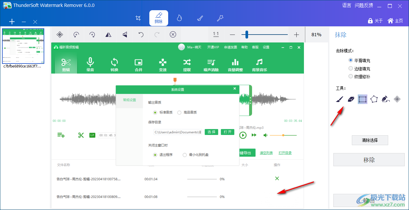
Task: Pick the move selection tool in tools
Action: [397, 99]
